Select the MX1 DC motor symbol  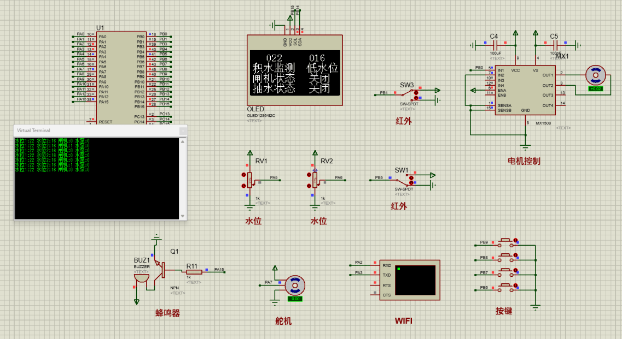click(595, 75)
